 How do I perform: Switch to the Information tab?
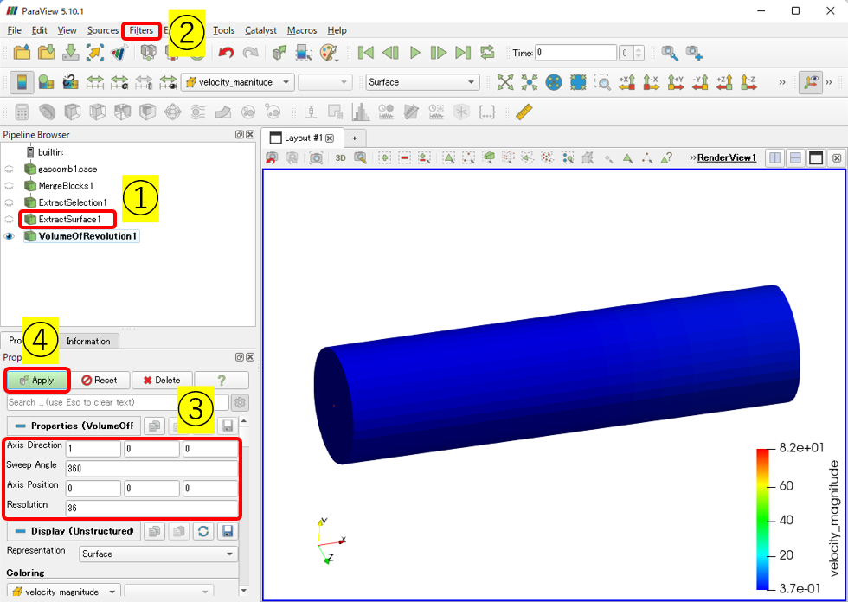coord(88,341)
